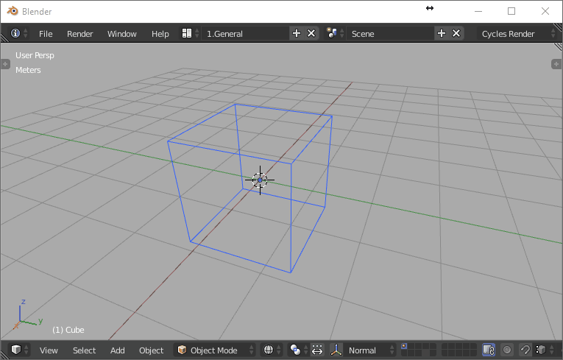Open the Info editor type selector icon
The height and width of the screenshot is (360, 563).
click(18, 33)
